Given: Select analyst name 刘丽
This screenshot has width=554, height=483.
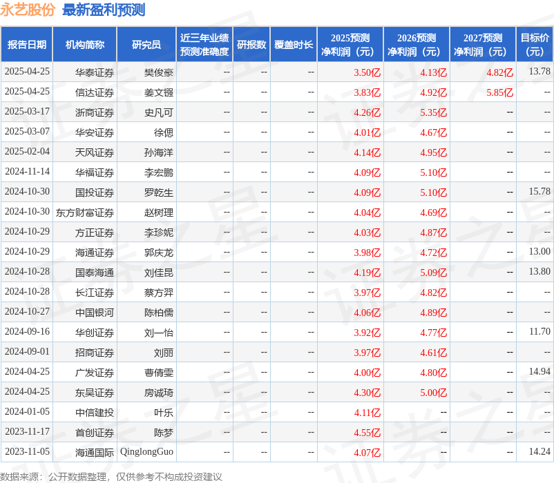Looking at the screenshot, I should (164, 353).
